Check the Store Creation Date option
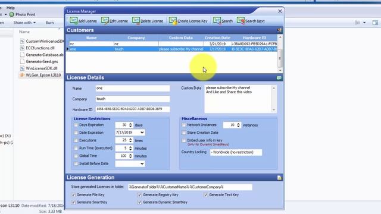 pyautogui.click(x=184, y=133)
